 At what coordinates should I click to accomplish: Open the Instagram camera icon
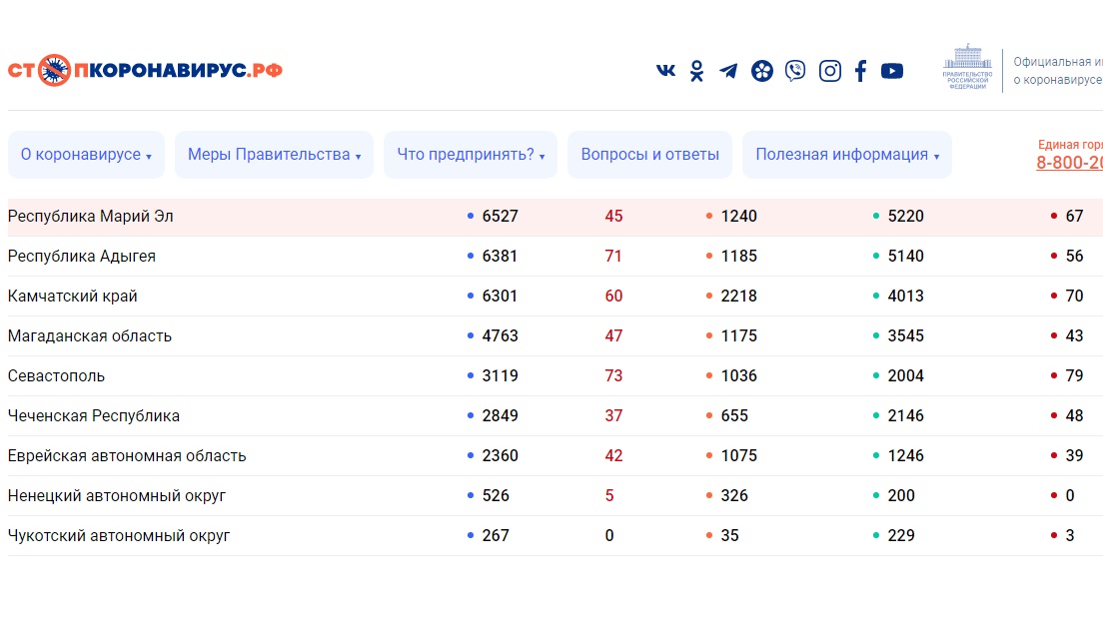pos(829,70)
